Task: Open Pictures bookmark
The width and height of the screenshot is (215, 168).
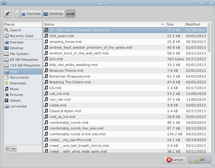Action: [23, 95]
